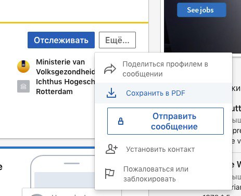Select Установить контакт menu item
The width and height of the screenshot is (241, 196).
tap(163, 149)
